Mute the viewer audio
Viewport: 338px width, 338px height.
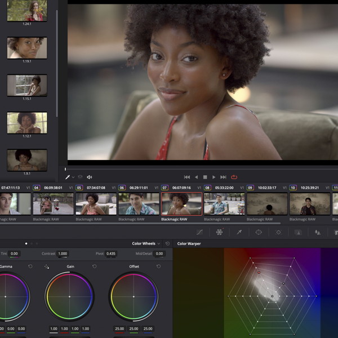tap(90, 177)
